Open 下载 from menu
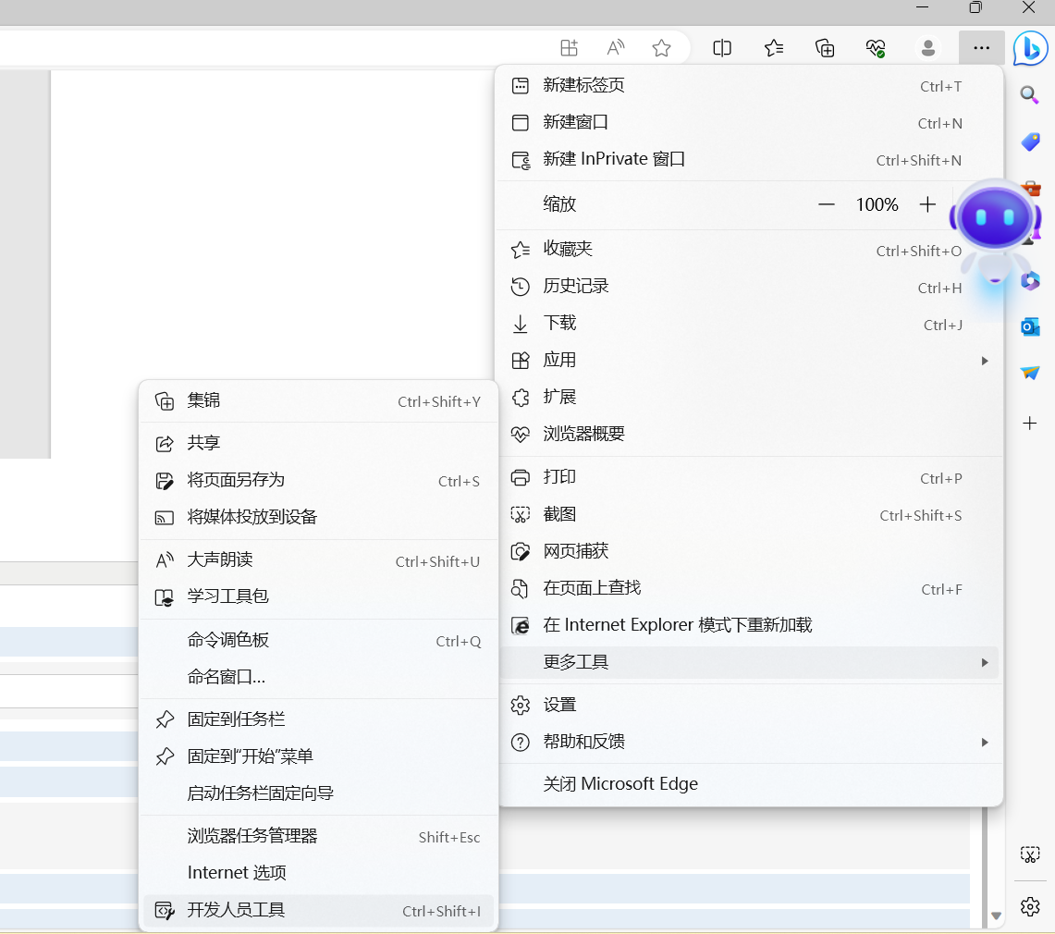This screenshot has height=934, width=1055. pos(750,324)
